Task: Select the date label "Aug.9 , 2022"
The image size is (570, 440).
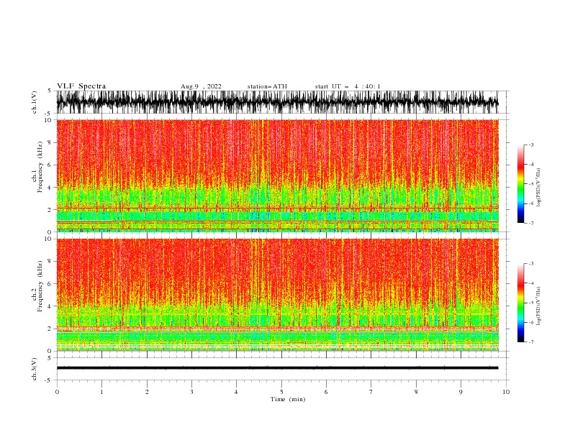Action: [x=201, y=86]
